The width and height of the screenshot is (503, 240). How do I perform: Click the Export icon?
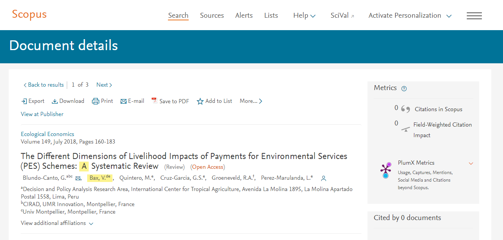(x=24, y=101)
